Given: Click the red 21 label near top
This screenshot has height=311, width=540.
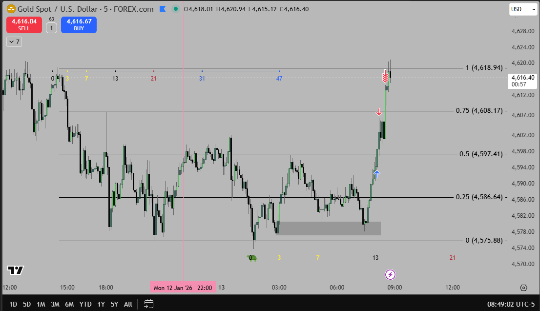Looking at the screenshot, I should pyautogui.click(x=154, y=79).
